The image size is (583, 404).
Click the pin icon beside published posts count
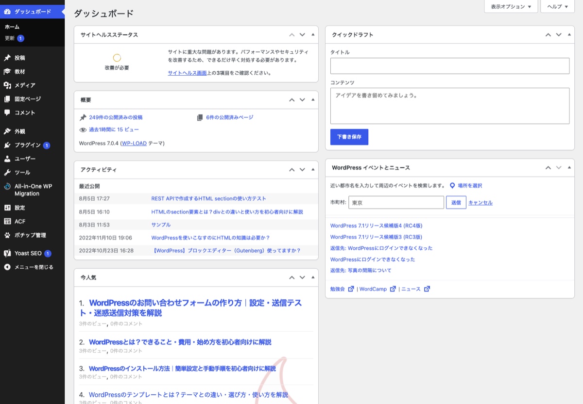[x=83, y=117]
